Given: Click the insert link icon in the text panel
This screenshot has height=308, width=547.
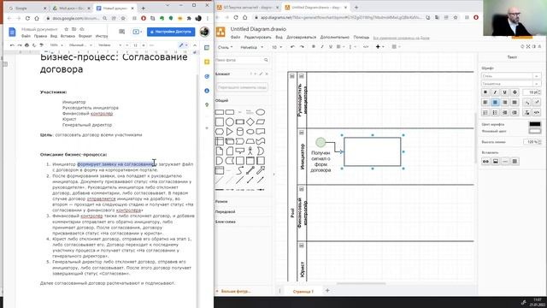Looking at the screenshot, I should [485, 162].
